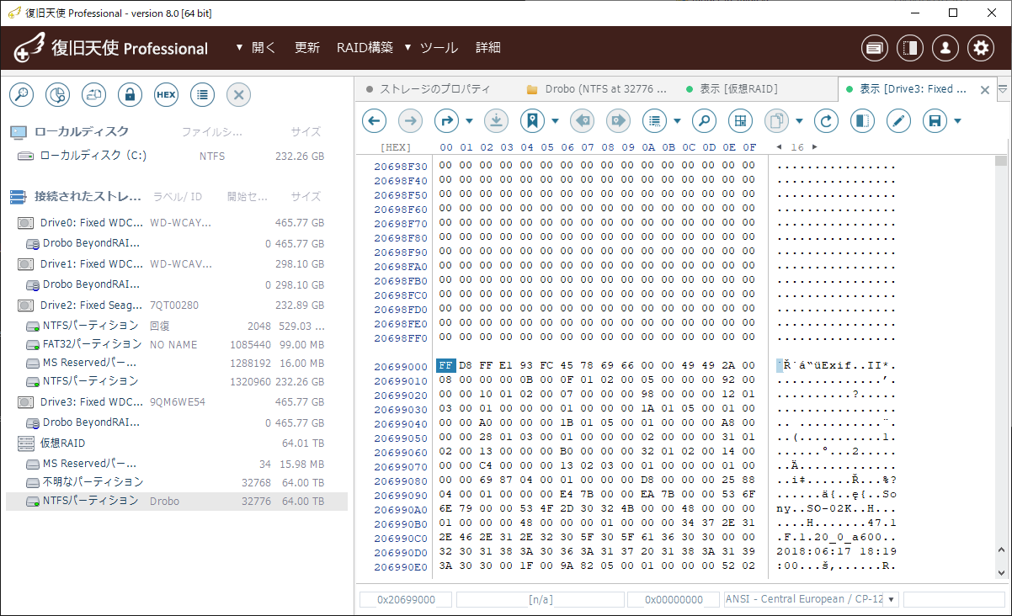The width and height of the screenshot is (1012, 616).
Task: Click the 詳細 menu item
Action: pyautogui.click(x=488, y=48)
